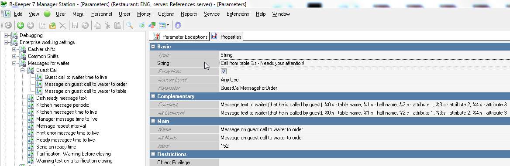The height and width of the screenshot is (166, 510).
Task: Click the delete X toolbar icon
Action: 63,25
